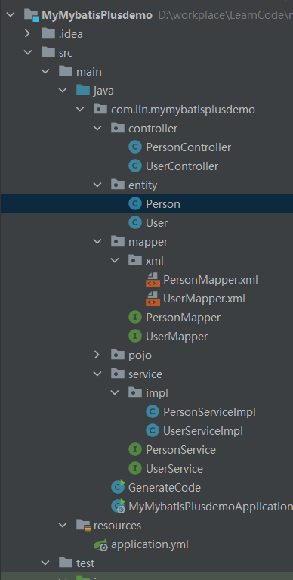Click the MyMybatisPlusdemoApplication Spring Boot icon
The height and width of the screenshot is (580, 293).
pyautogui.click(x=119, y=506)
